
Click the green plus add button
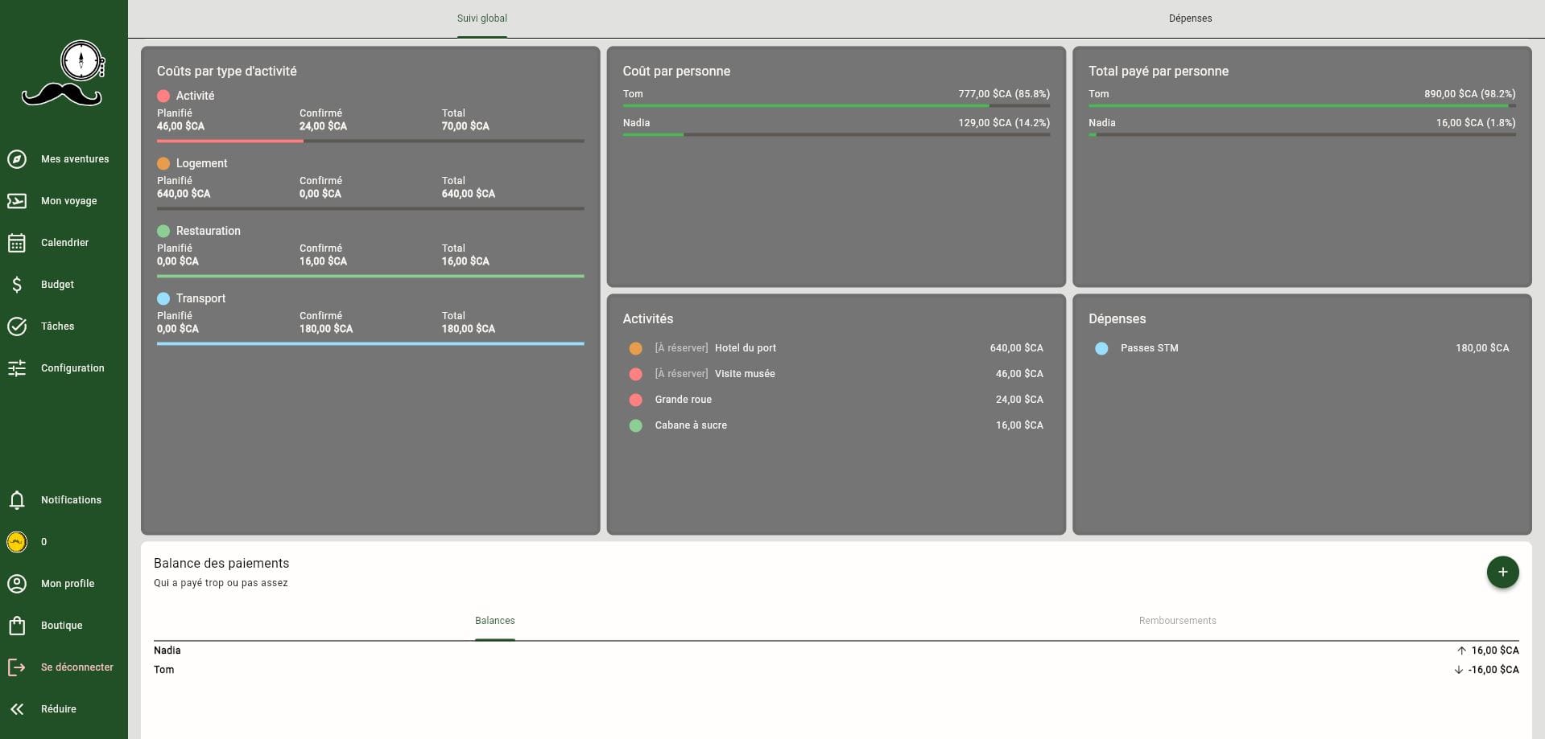(x=1502, y=573)
